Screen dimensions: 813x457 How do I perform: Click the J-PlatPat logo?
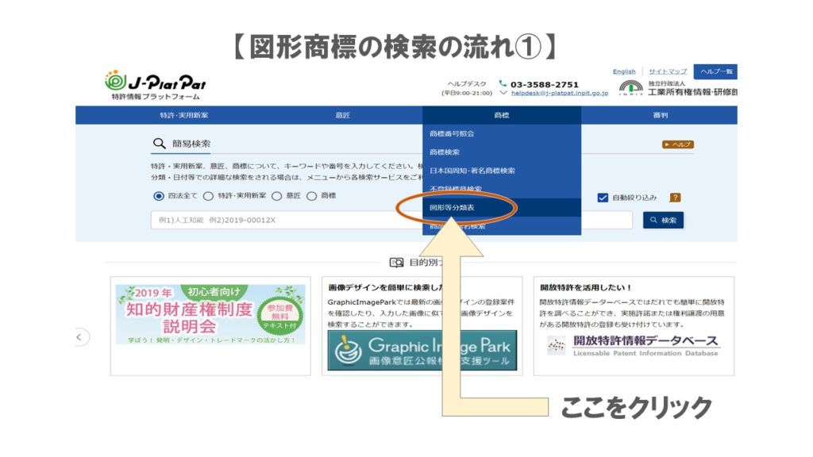click(155, 84)
